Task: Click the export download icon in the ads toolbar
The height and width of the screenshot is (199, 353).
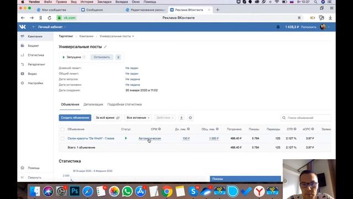Action: tap(181, 118)
